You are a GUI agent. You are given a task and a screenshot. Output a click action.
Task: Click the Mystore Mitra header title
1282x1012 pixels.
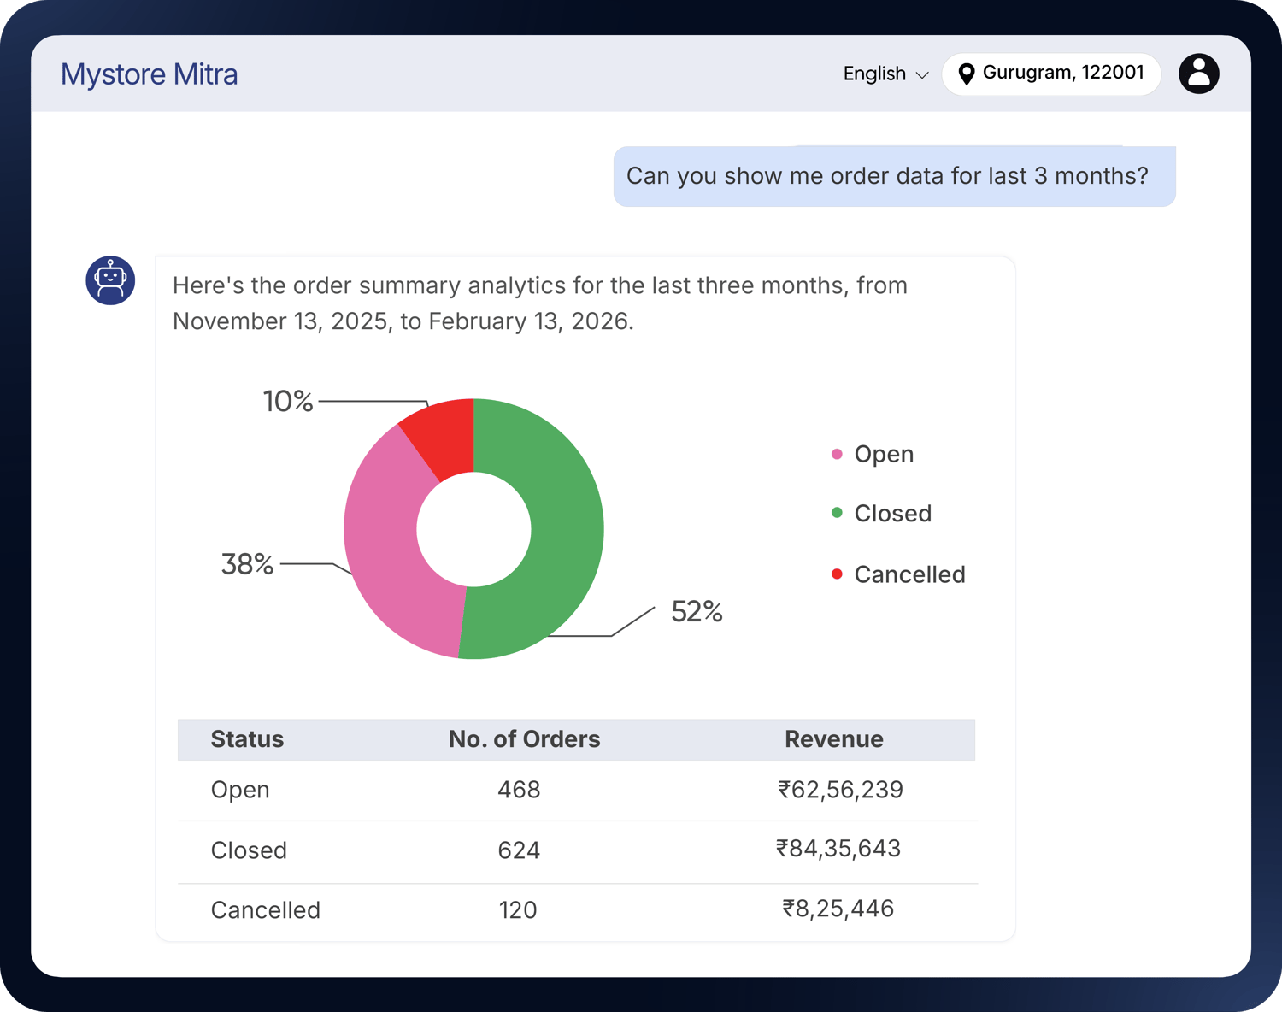(x=149, y=74)
